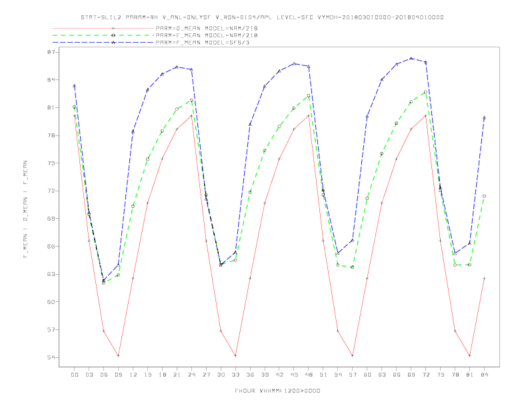Viewport: 528px width, 408px height.
Task: Click x-axis tick label 30
Action: point(221,375)
